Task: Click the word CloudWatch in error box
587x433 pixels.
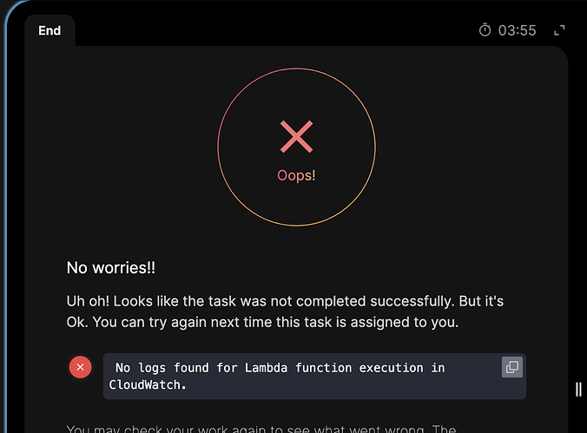Action: 148,384
